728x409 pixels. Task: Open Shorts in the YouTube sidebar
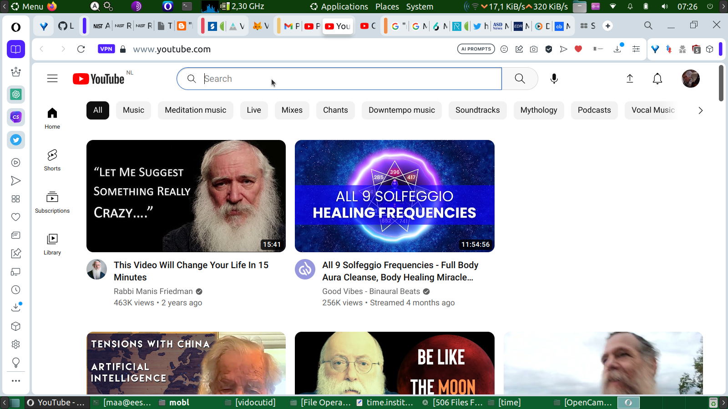(52, 160)
